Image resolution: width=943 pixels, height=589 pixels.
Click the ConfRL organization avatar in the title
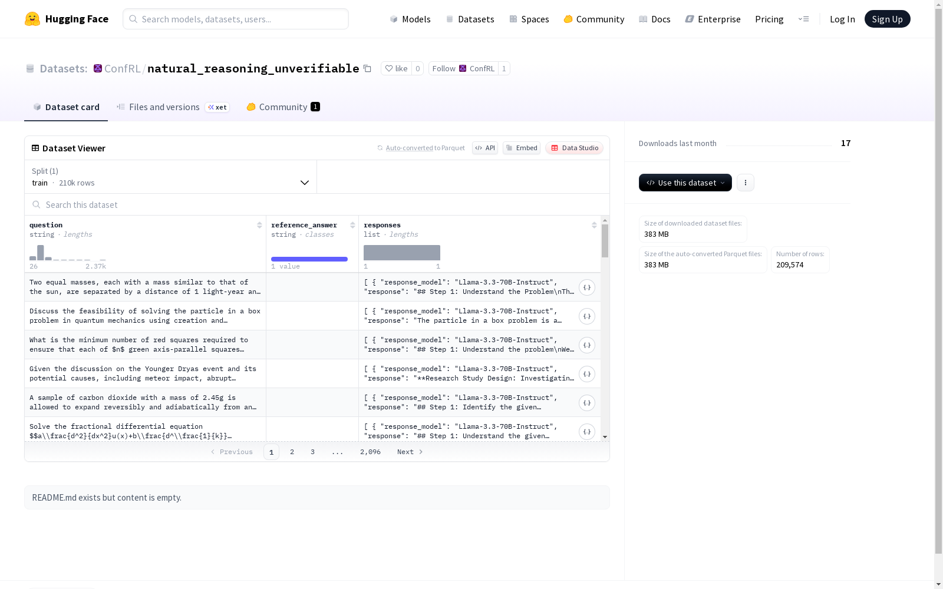point(98,68)
